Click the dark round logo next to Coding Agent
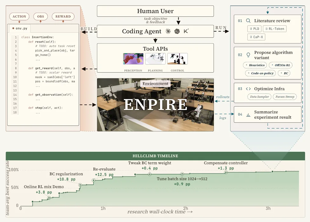 coord(177,31)
